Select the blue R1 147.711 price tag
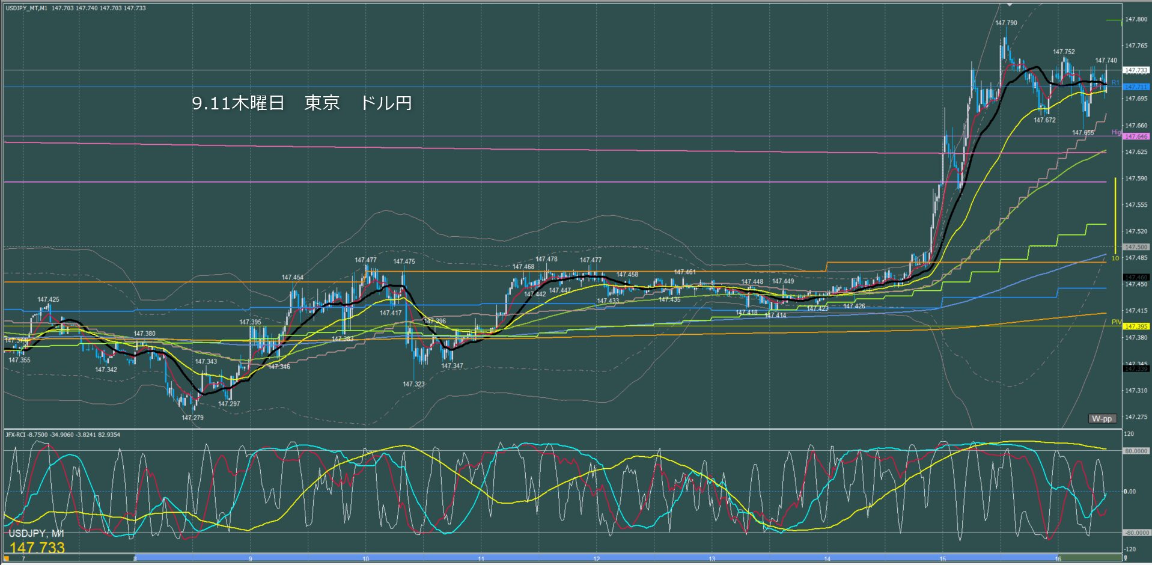1152x565 pixels. [x=1136, y=87]
